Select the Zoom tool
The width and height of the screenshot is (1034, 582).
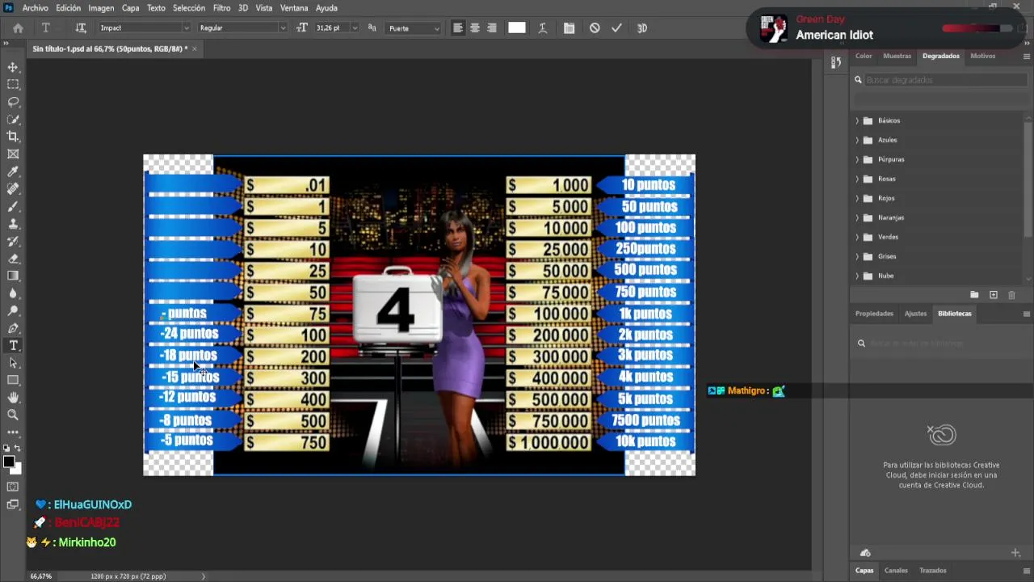(x=13, y=415)
